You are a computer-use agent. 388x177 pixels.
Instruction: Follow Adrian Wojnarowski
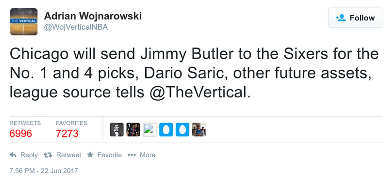point(355,18)
